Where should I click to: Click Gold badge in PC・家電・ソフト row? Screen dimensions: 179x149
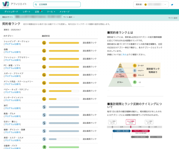coord(44,67)
